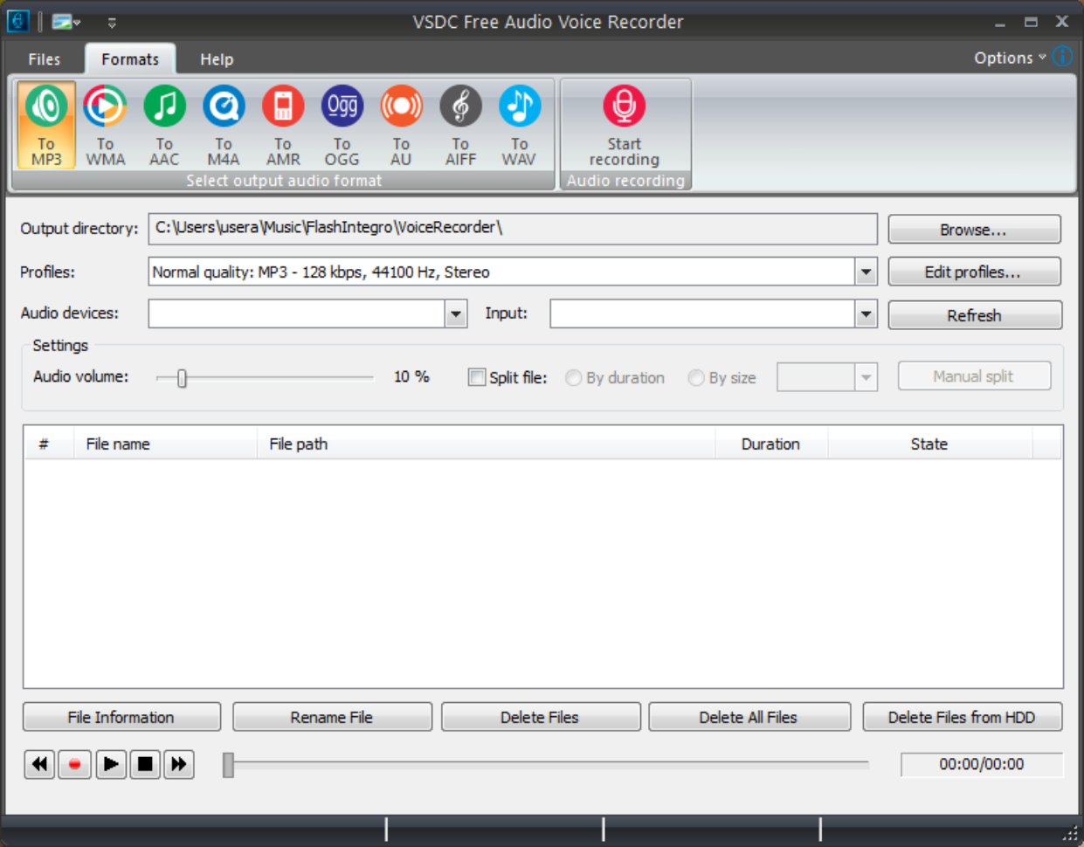Click the red record playback button
The image size is (1084, 847).
coord(75,765)
